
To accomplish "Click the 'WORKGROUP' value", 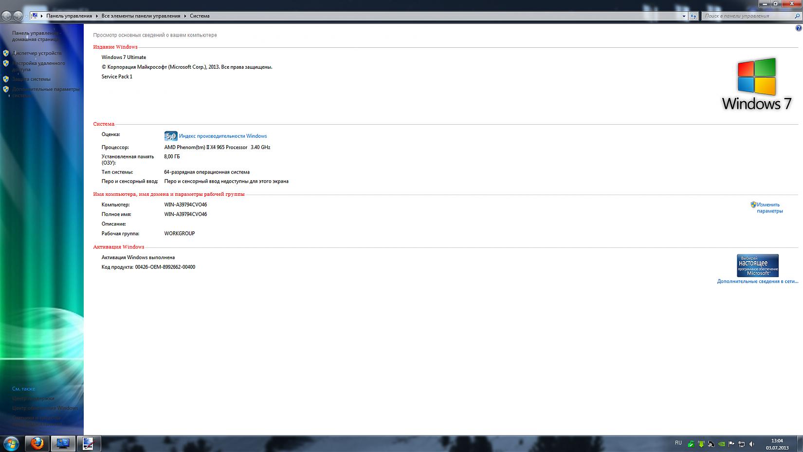I will click(180, 233).
